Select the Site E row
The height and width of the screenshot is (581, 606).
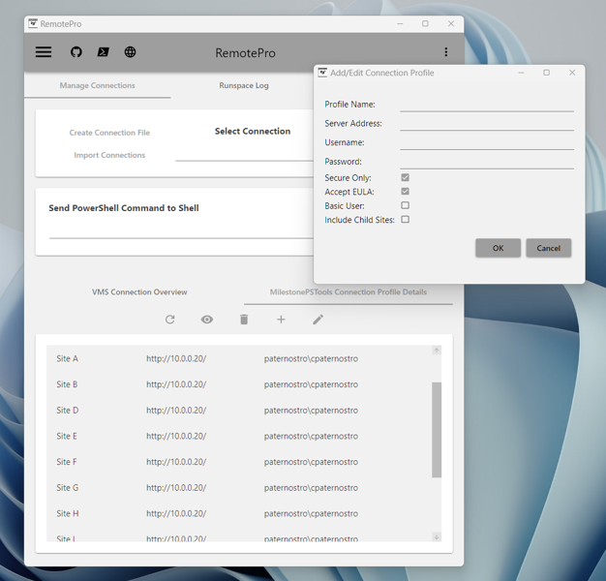(239, 436)
